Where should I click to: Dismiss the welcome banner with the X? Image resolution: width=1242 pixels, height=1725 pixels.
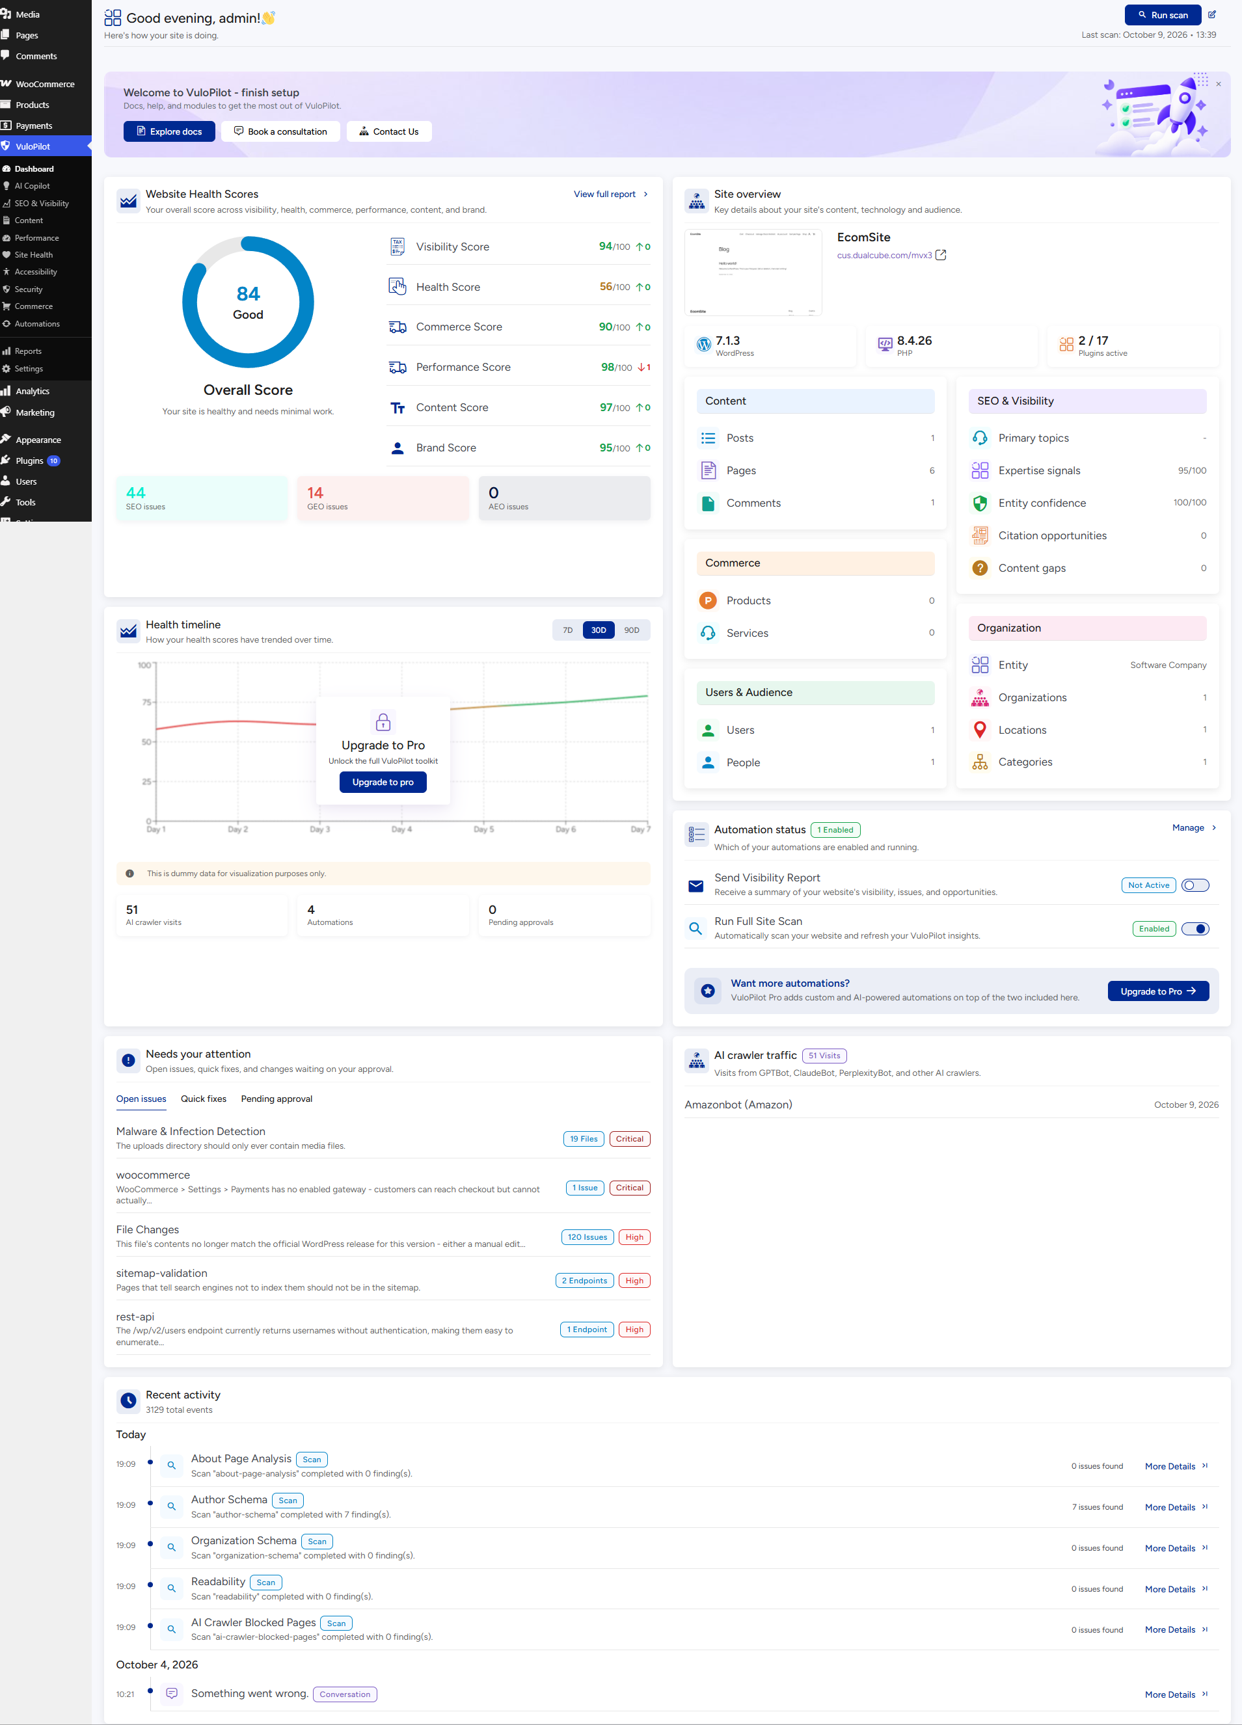(x=1219, y=84)
